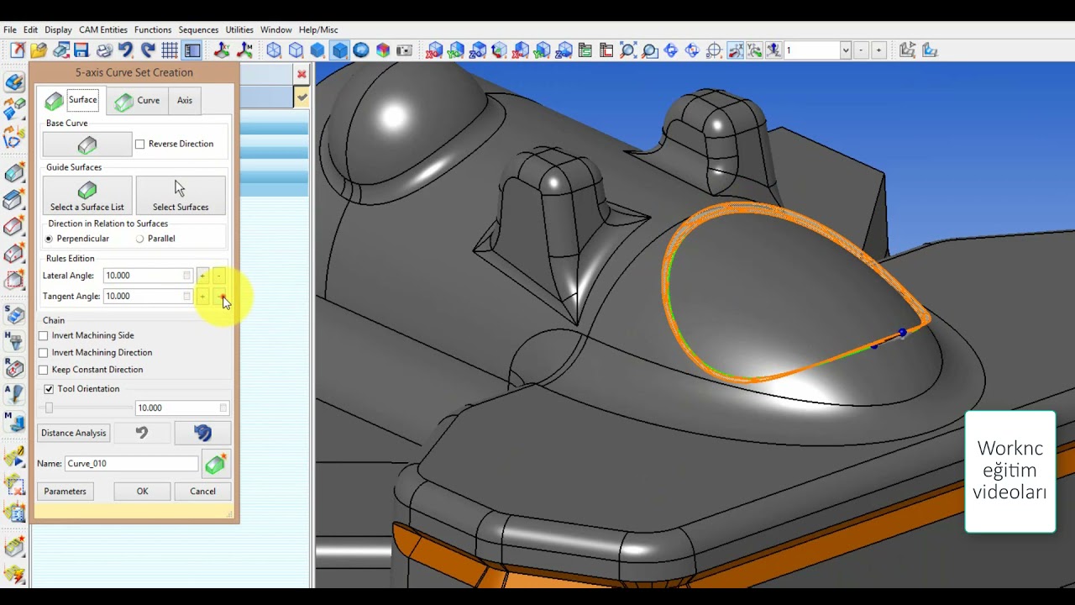Toggle the grid display icon
The height and width of the screenshot is (605, 1075).
(170, 50)
